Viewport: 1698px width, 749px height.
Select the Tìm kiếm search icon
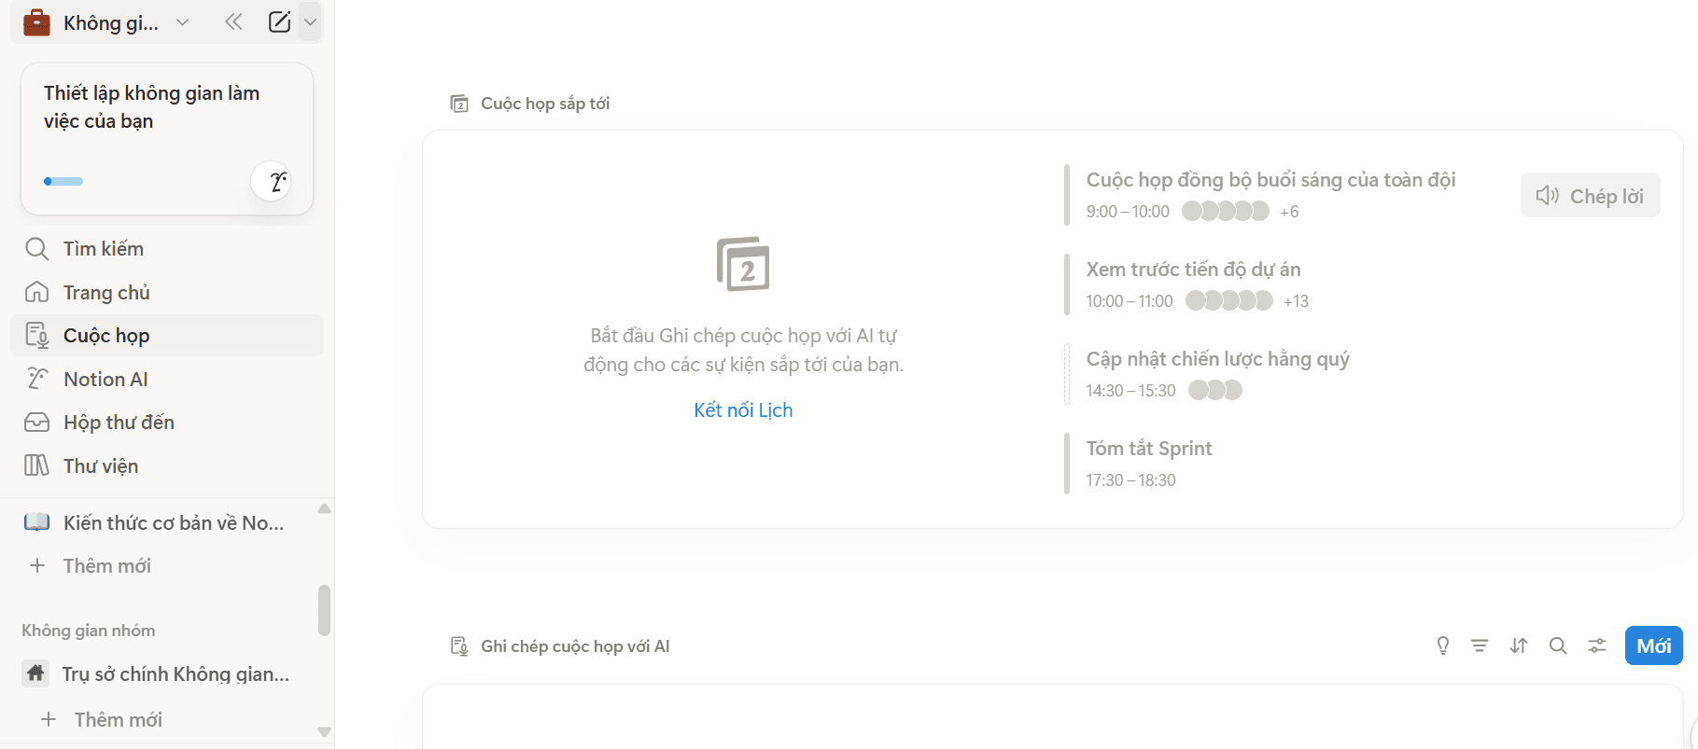pyautogui.click(x=37, y=248)
